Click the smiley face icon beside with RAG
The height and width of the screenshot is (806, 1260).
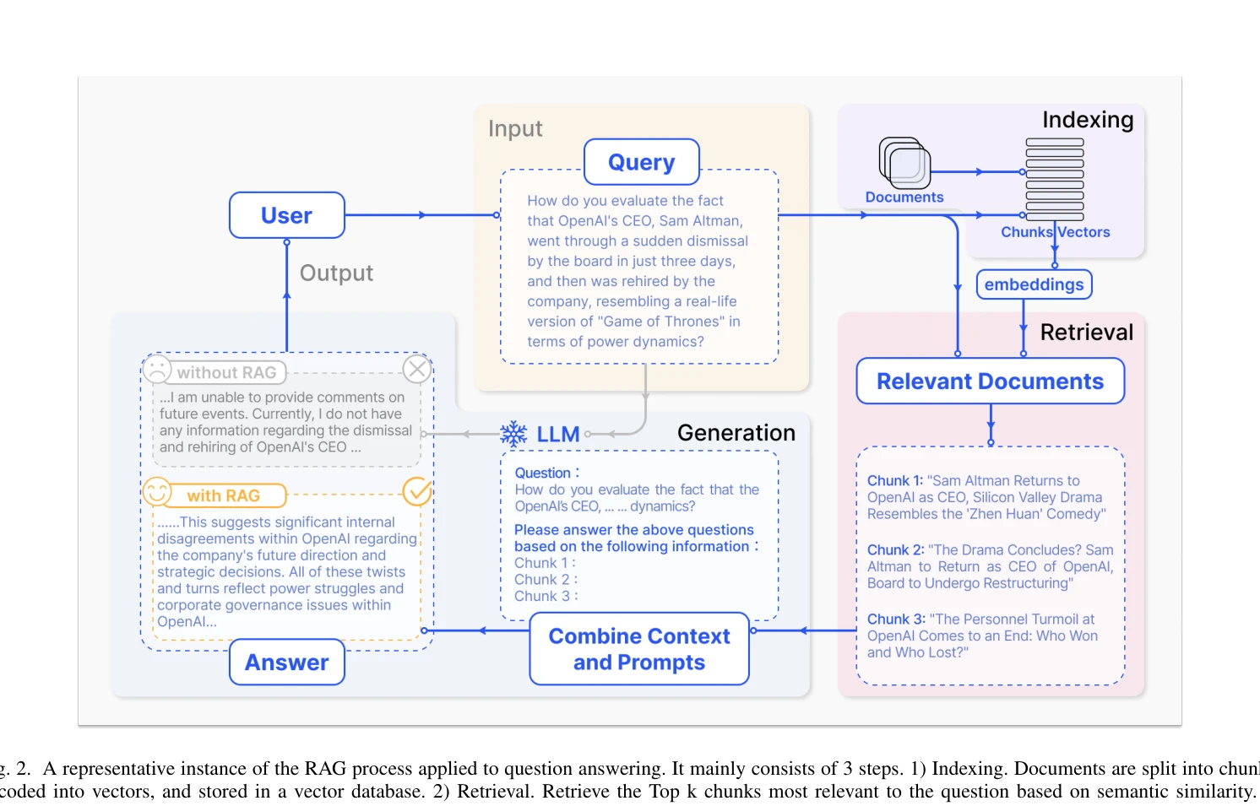pyautogui.click(x=157, y=492)
